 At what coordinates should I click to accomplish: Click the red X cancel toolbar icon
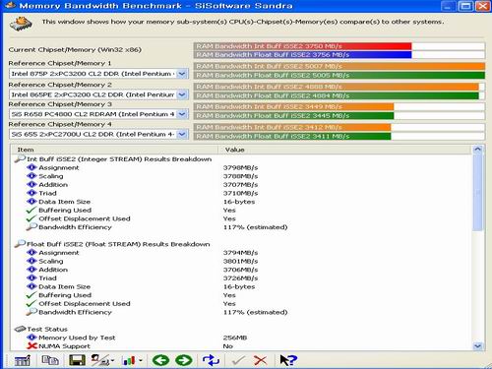pos(261,361)
